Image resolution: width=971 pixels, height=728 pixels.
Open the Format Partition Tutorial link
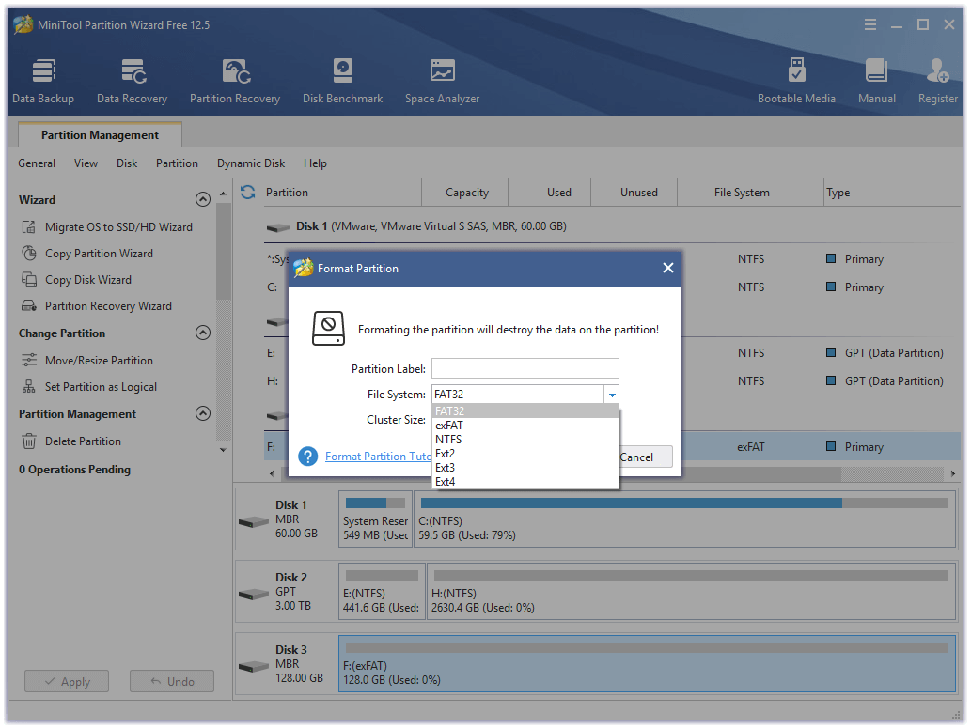[x=379, y=457]
